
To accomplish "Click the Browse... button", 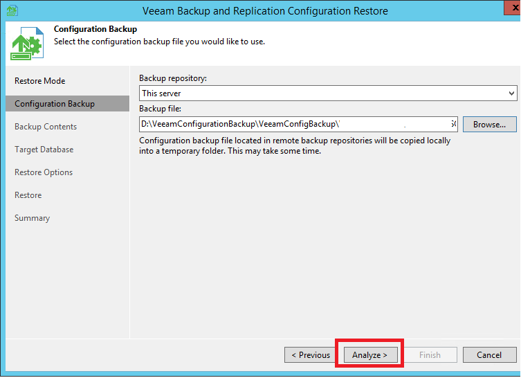I will click(x=489, y=125).
